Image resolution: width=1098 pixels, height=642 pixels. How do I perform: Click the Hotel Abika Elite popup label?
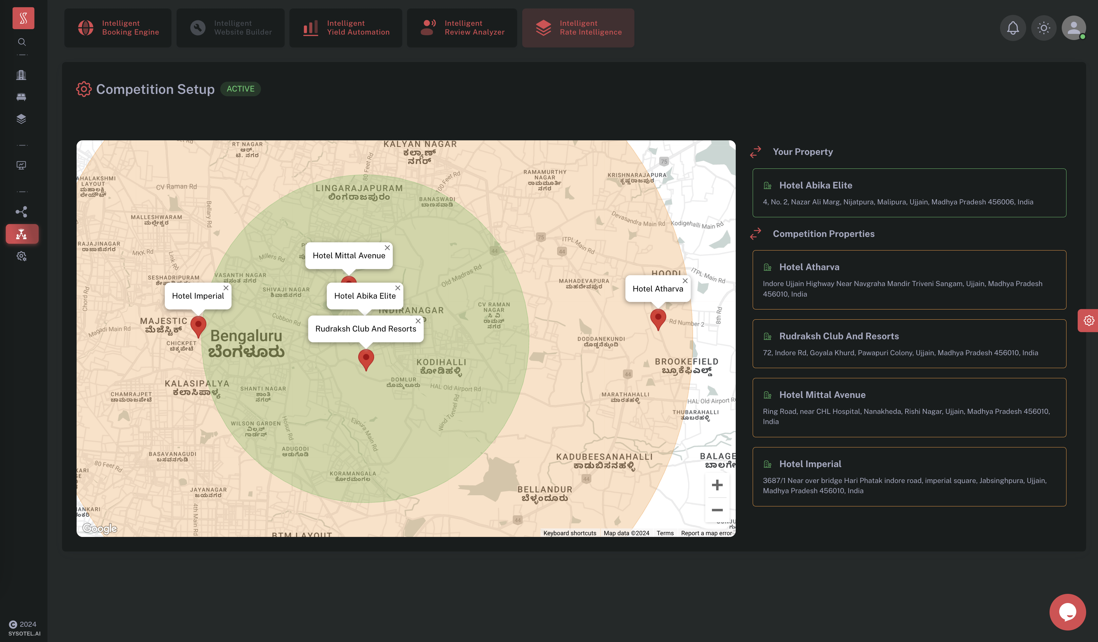(365, 296)
